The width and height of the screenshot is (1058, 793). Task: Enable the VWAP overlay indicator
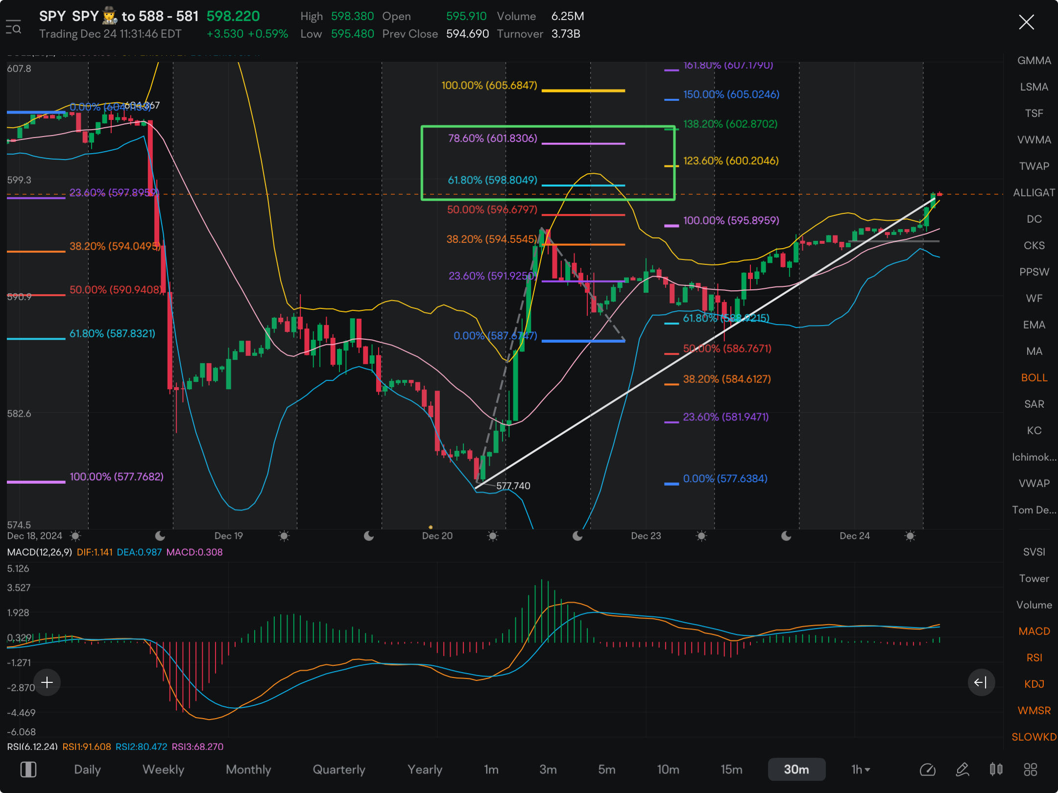[1034, 483]
